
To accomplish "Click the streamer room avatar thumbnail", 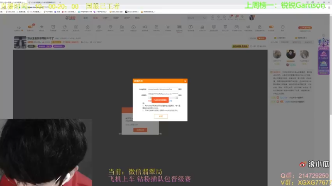I will (x=20, y=42).
